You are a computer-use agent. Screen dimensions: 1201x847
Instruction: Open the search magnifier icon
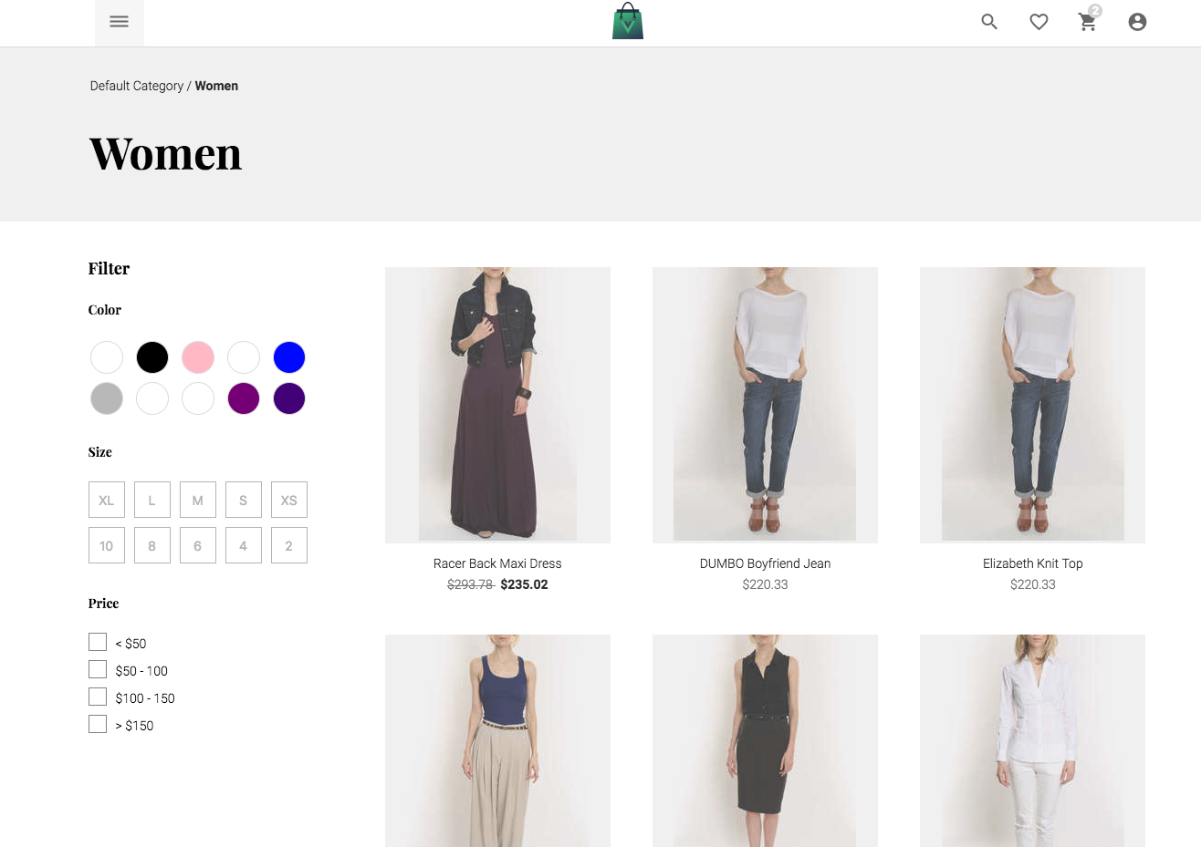989,22
